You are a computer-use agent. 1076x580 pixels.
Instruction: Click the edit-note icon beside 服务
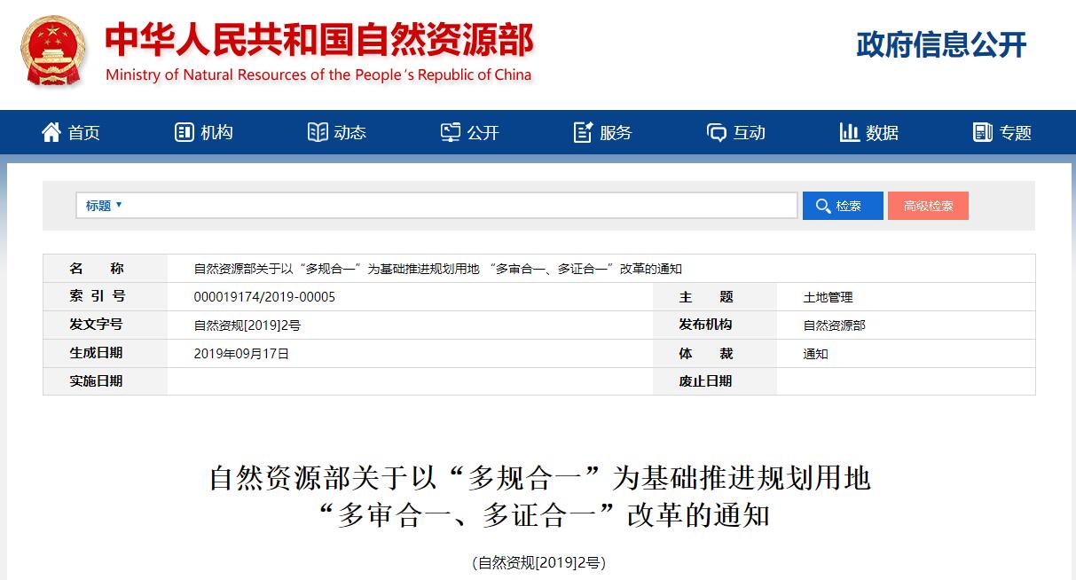click(583, 132)
